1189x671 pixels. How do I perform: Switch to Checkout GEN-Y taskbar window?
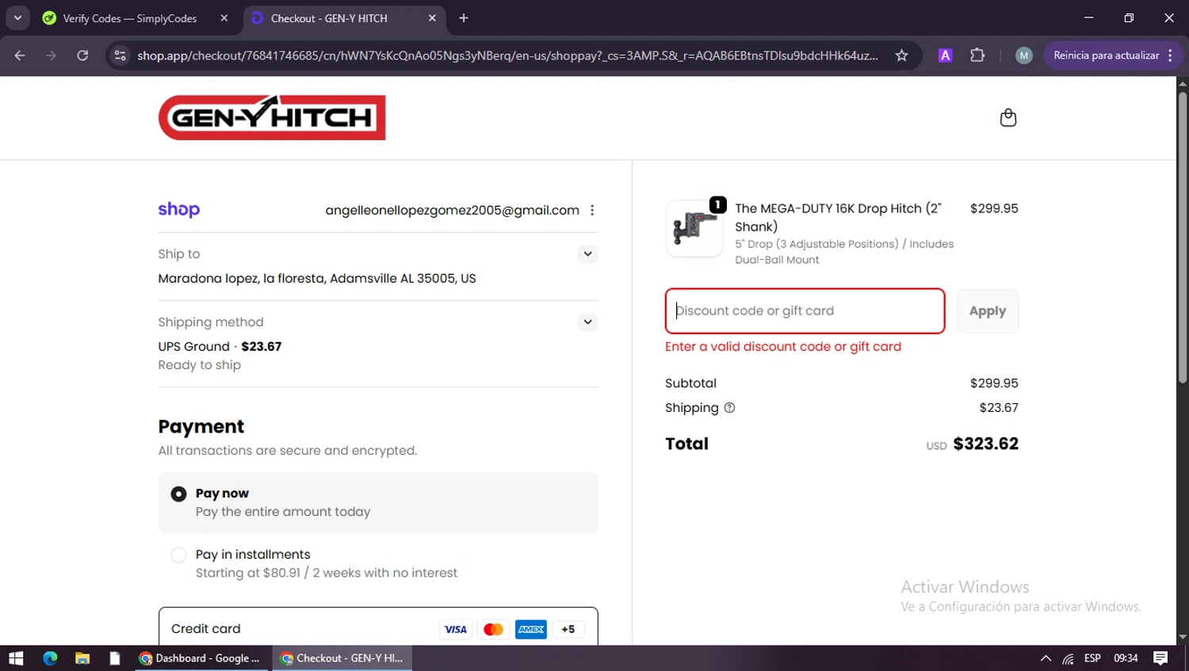point(342,658)
